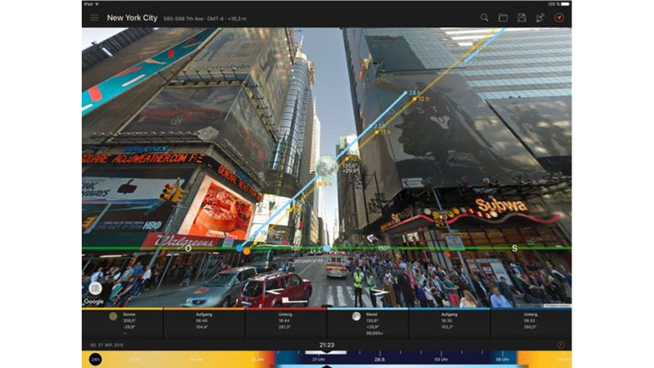Tap the search magnifier icon
The height and width of the screenshot is (368, 654).
[485, 18]
